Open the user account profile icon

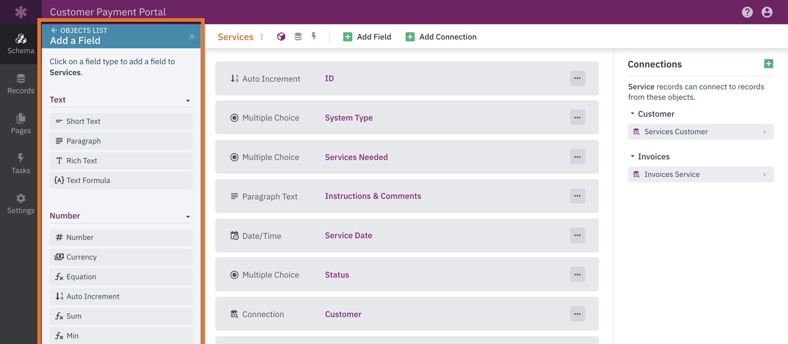(x=767, y=12)
